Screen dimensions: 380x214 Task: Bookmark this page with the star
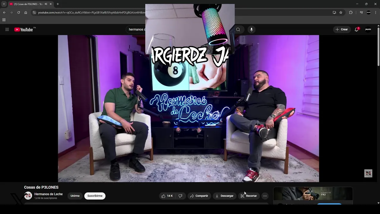341,12
